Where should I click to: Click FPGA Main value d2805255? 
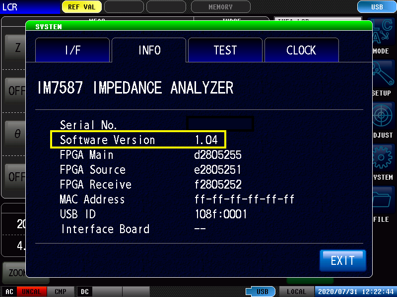(x=218, y=154)
